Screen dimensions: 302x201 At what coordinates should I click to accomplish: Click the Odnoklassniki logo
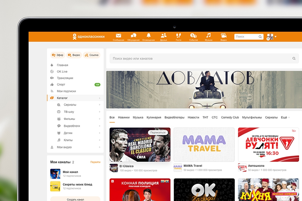89,37
